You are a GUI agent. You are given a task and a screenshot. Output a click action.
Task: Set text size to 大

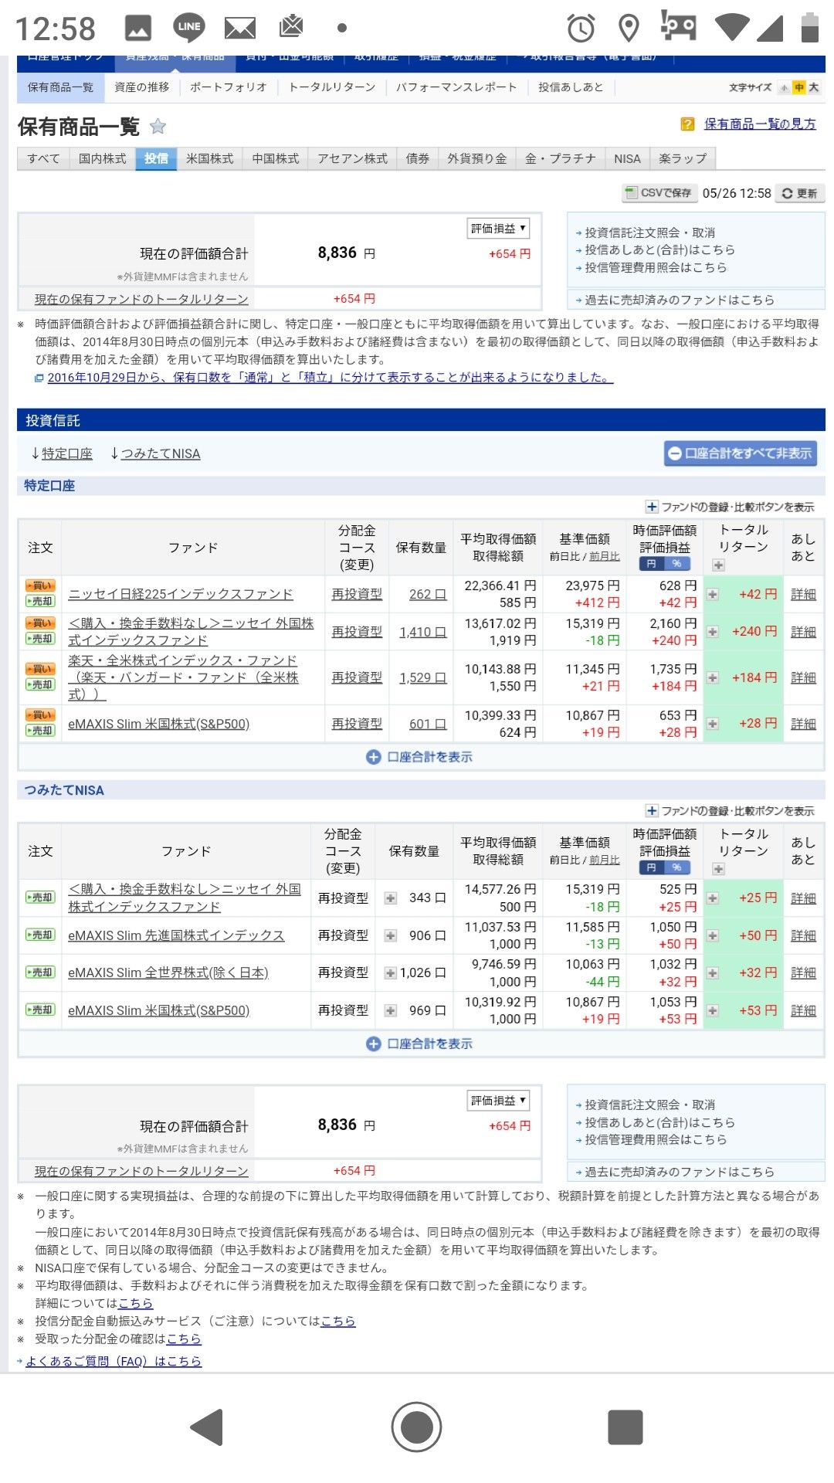(814, 87)
